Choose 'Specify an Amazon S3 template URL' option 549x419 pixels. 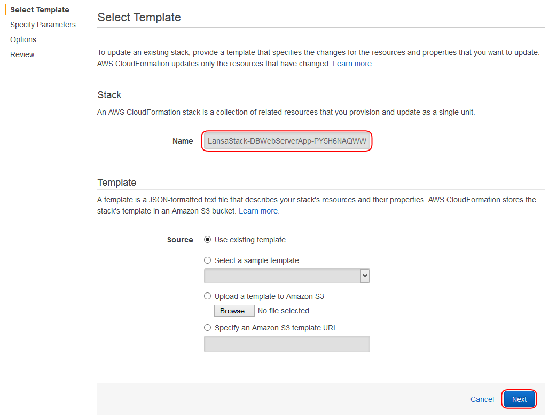point(208,328)
